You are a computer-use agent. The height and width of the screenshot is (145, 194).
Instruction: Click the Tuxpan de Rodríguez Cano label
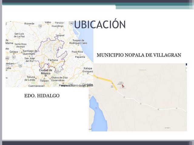[x=78, y=42]
